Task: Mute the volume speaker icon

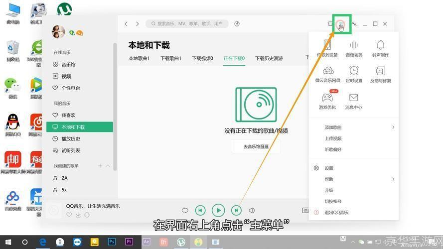Action: coord(252,211)
